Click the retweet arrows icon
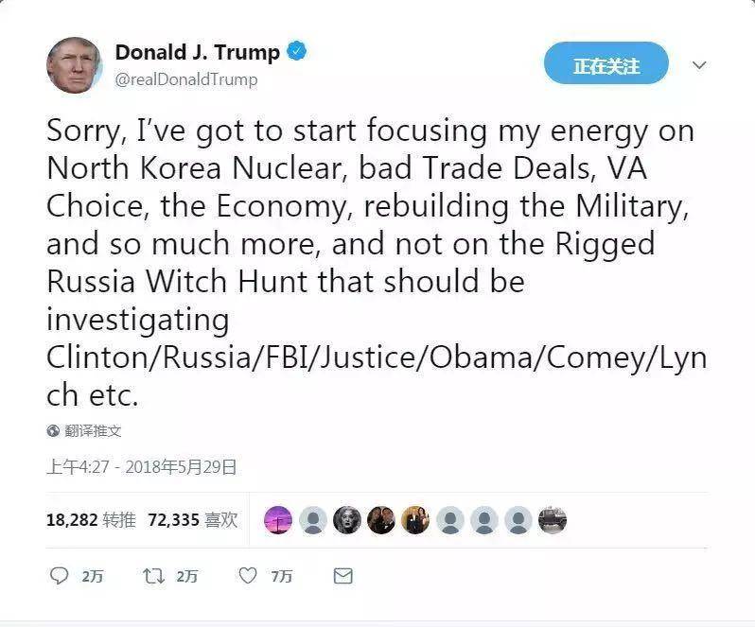 pyautogui.click(x=153, y=576)
